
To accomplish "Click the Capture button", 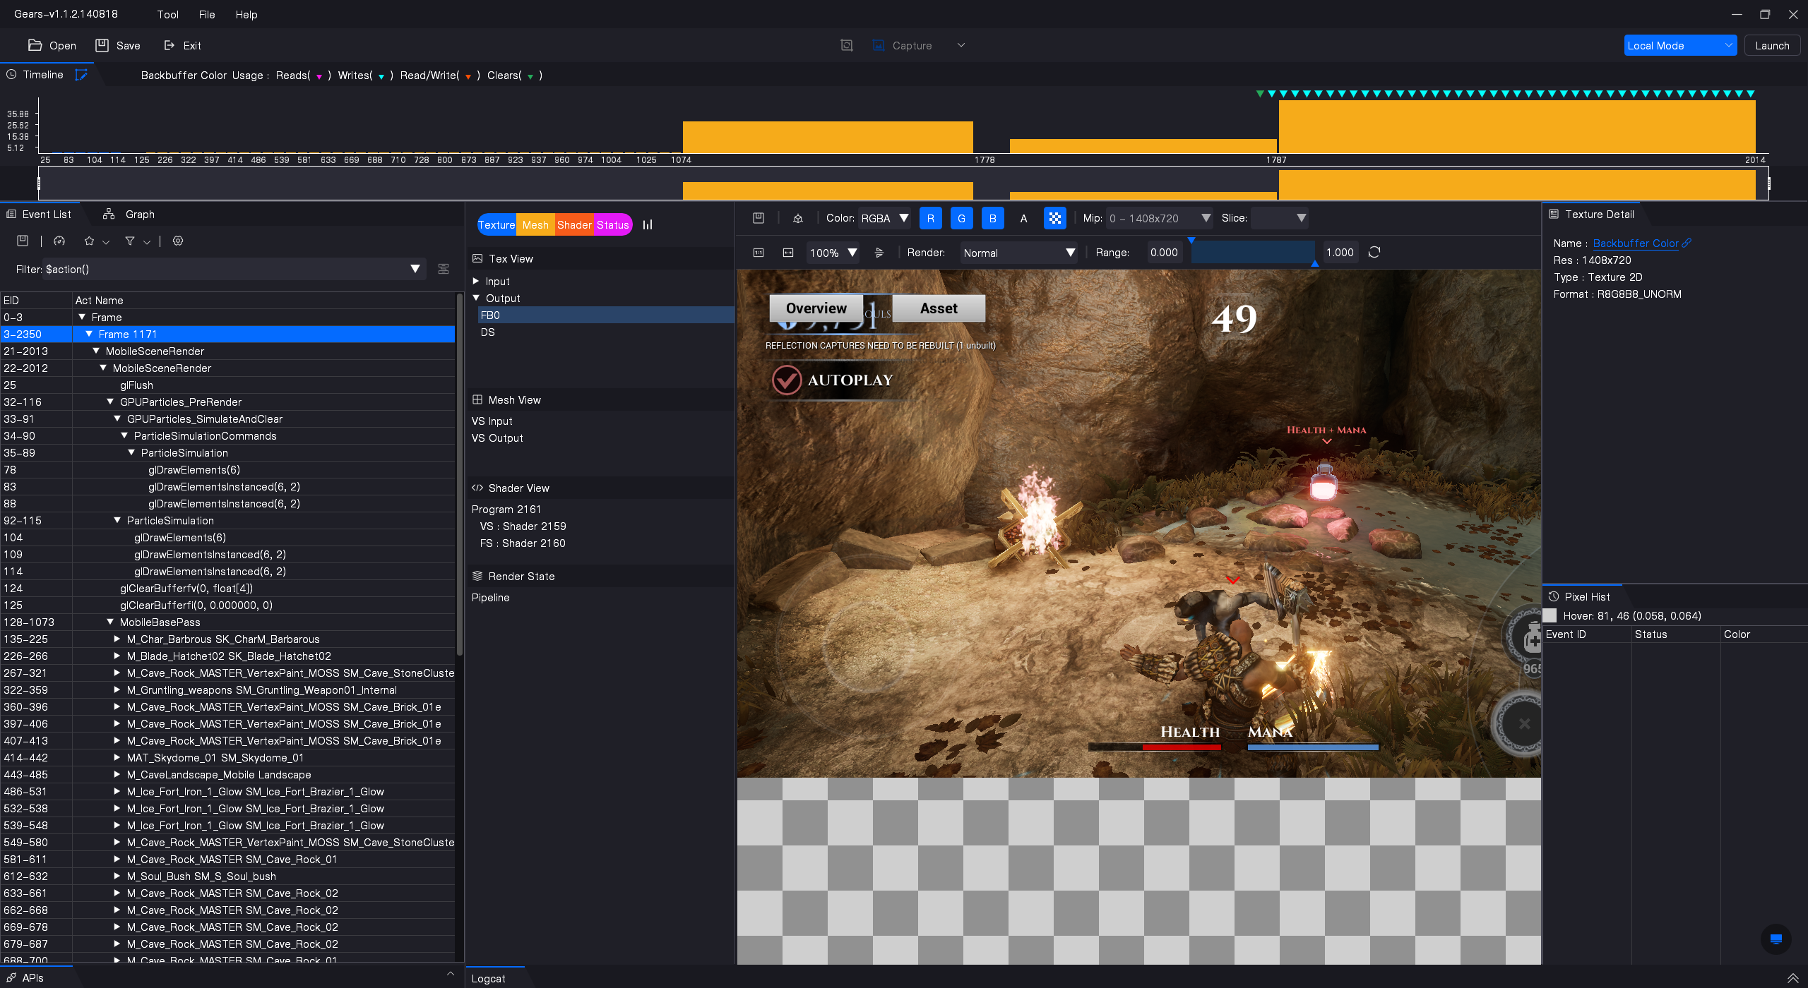I will click(903, 45).
